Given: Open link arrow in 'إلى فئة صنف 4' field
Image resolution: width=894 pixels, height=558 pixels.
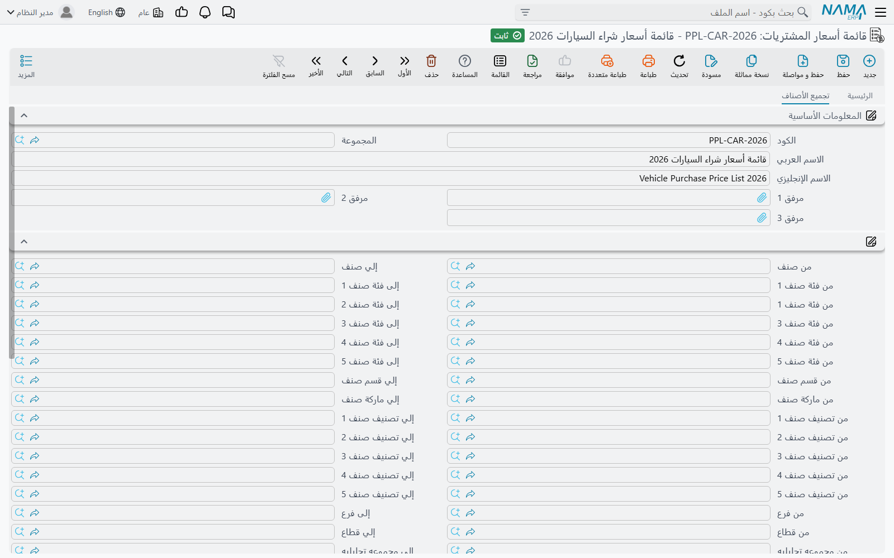Looking at the screenshot, I should 35,342.
